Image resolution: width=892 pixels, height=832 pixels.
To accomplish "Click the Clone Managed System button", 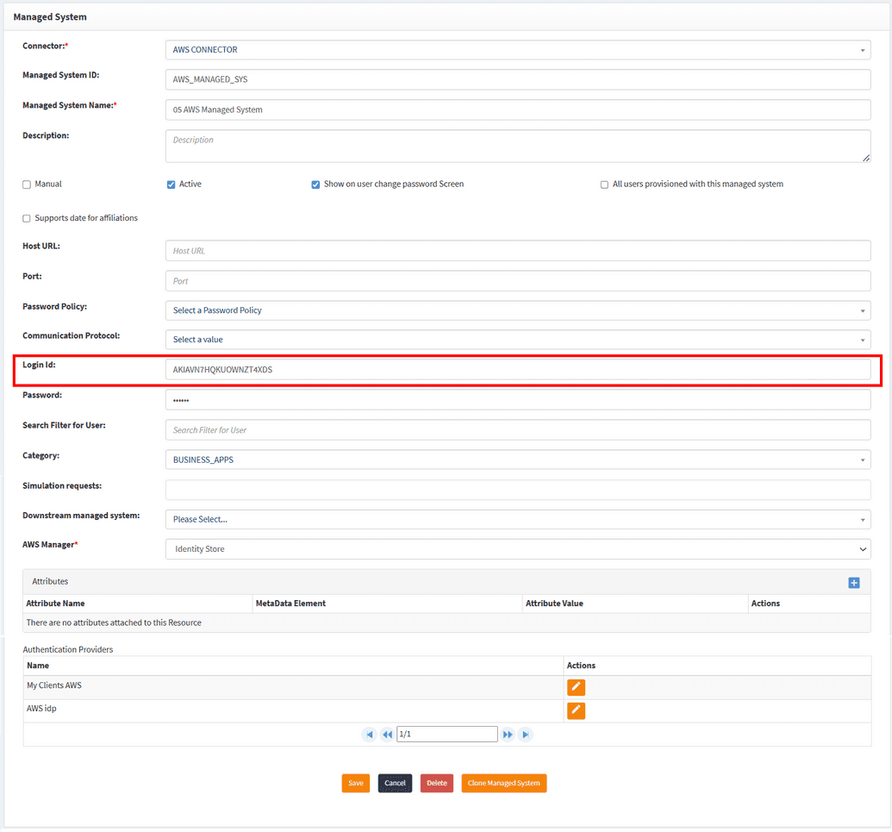I will pos(503,783).
